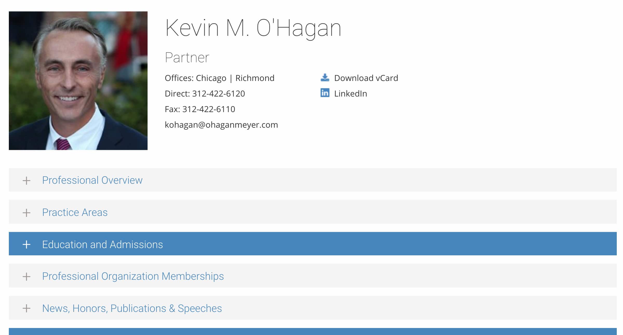Click plus icon beside News, Honors, Publications
This screenshot has width=623, height=335.
pos(26,309)
